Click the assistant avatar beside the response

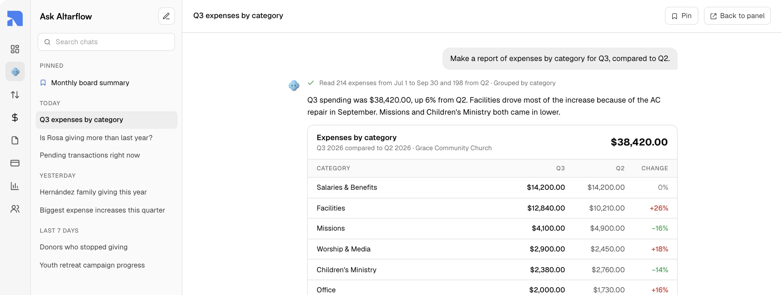point(294,85)
